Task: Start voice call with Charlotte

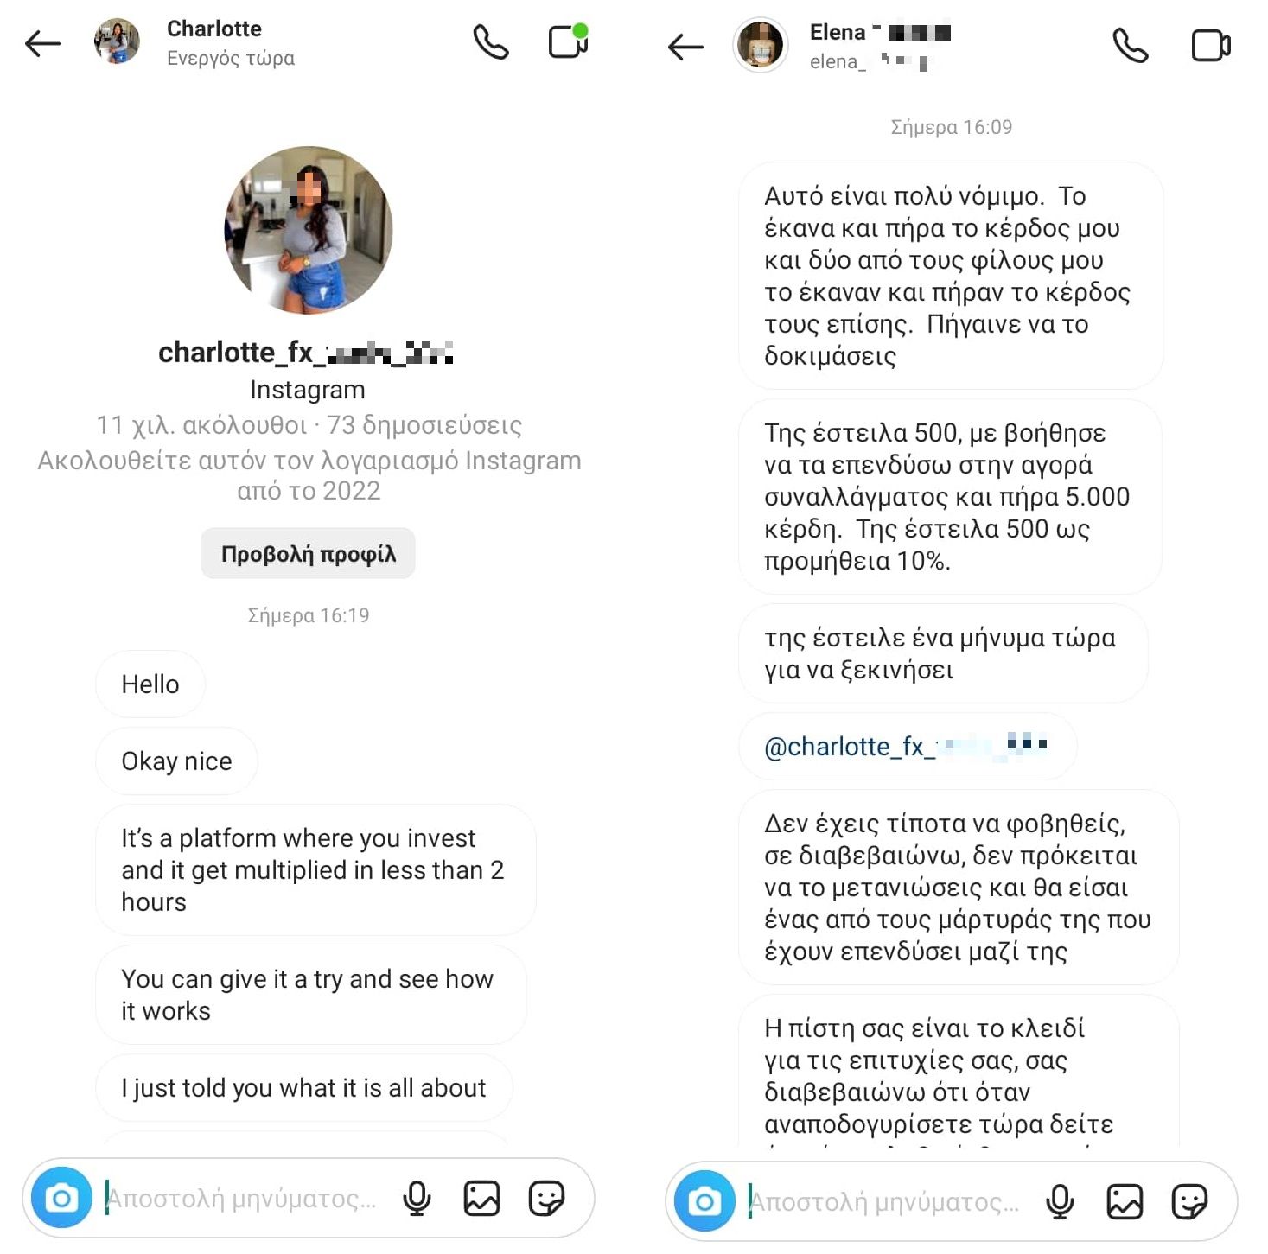Action: 491,42
